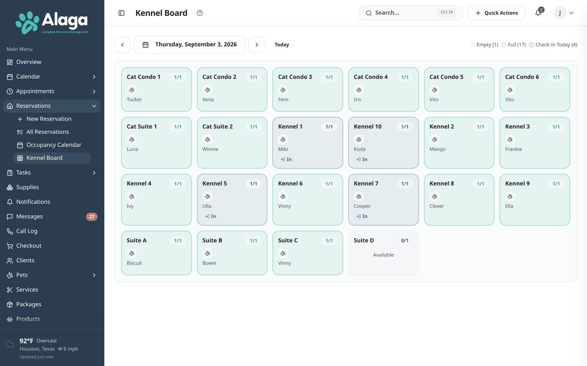
Task: Open the available Suite D card
Action: [384, 253]
